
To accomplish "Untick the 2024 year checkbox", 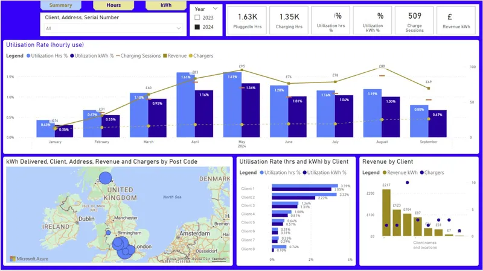I will 197,27.
